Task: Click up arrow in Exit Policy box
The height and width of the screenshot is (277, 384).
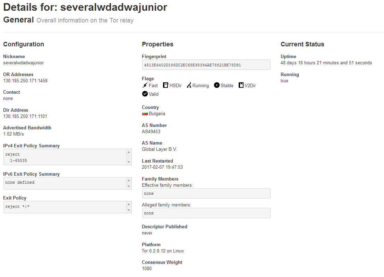Action: [129, 204]
